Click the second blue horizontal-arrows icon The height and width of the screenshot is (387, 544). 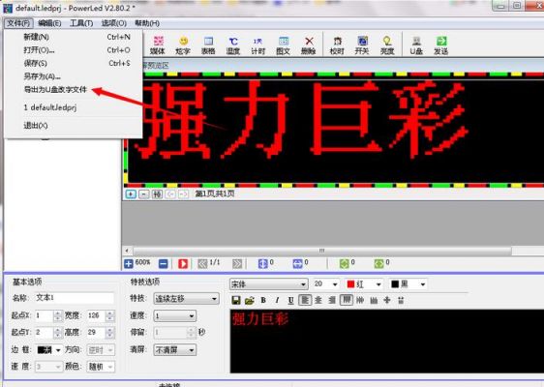298,264
